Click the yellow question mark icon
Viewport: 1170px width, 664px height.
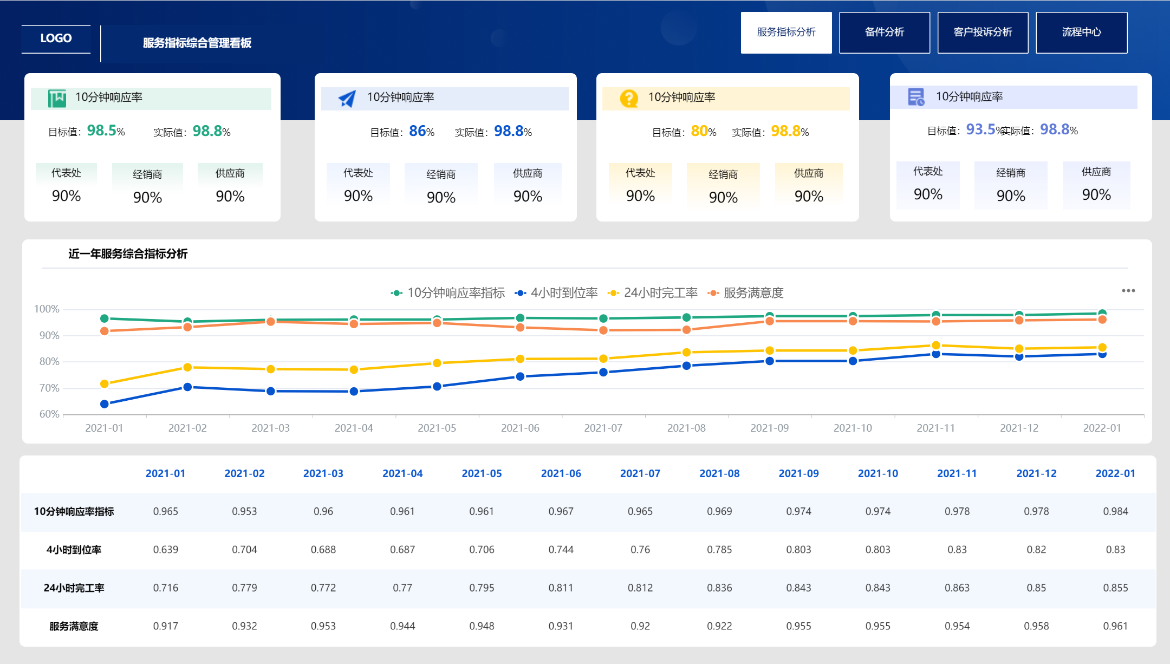coord(628,98)
